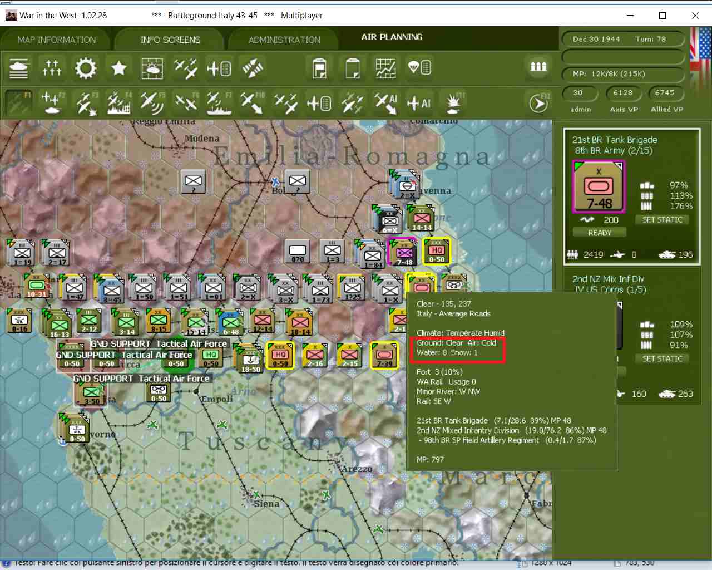Viewport: 712px width, 570px height.
Task: Click the star icon in top toolbar
Action: pos(118,68)
